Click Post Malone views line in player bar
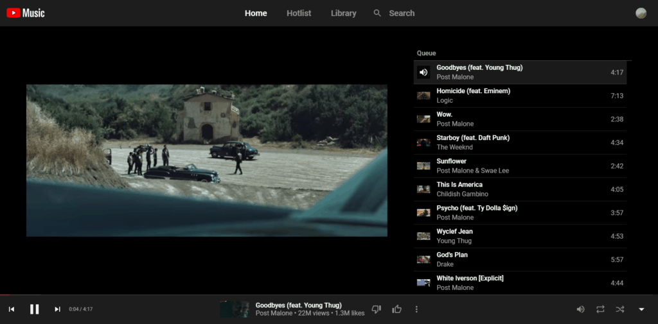 tap(310, 314)
